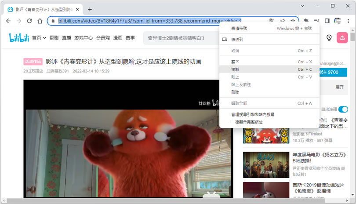Image resolution: width=356 pixels, height=204 pixels.
Task: Select 表情符號 from context menu
Action: [x=269, y=29]
